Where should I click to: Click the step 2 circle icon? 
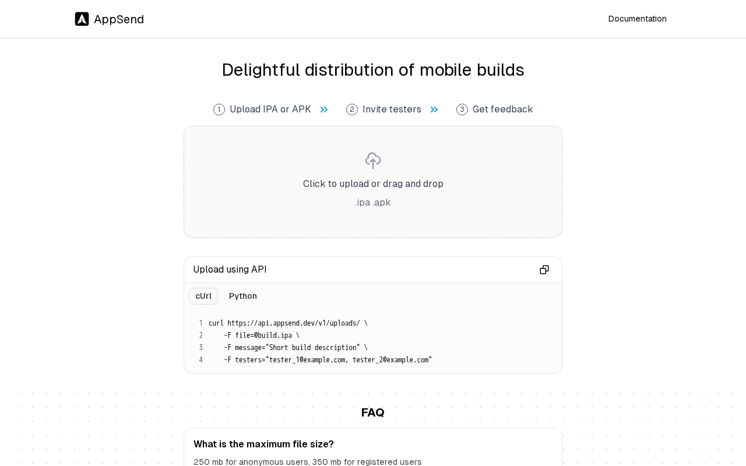coord(352,110)
